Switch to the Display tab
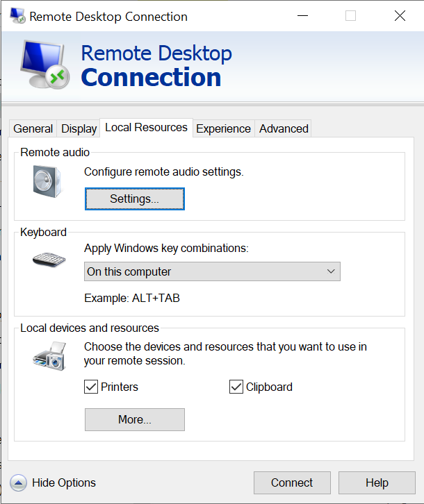Screen dimensions: 424x504 click(79, 128)
